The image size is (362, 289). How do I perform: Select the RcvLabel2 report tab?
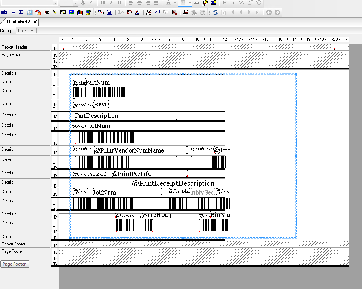[x=19, y=22]
